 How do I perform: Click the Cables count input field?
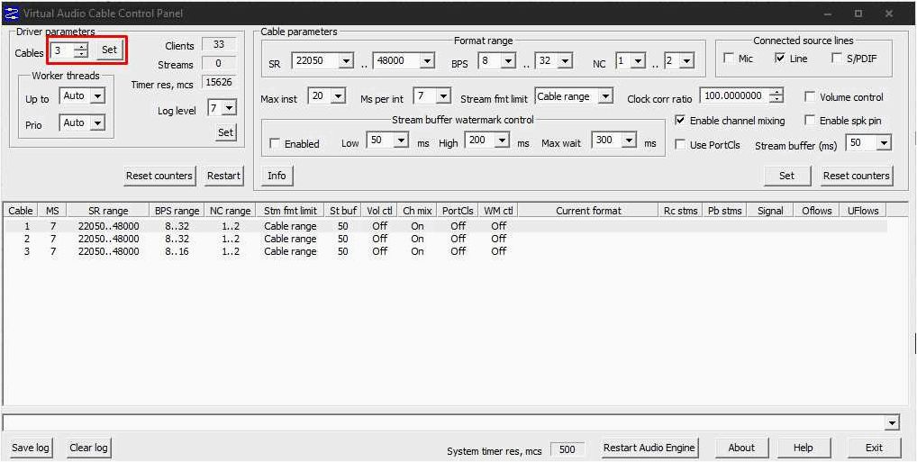63,50
